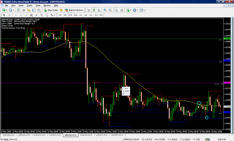Open the Help menu
The width and height of the screenshot is (234, 141).
pyautogui.click(x=56, y=6)
